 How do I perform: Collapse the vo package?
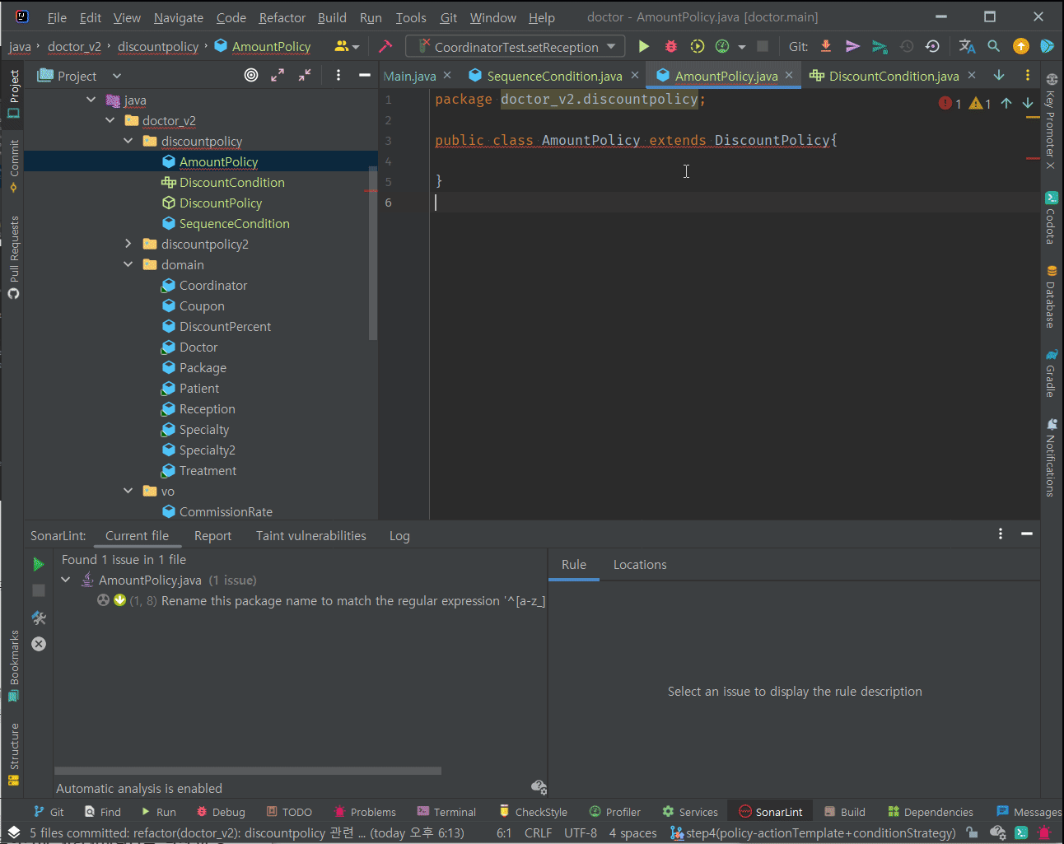coord(128,491)
